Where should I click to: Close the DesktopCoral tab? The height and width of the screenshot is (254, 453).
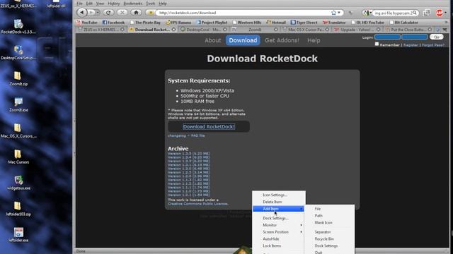[x=225, y=30]
